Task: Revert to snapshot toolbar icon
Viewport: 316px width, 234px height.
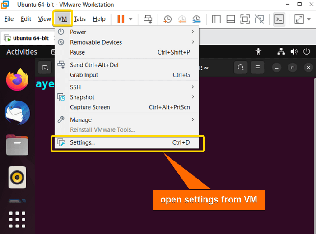Action: 182,19
